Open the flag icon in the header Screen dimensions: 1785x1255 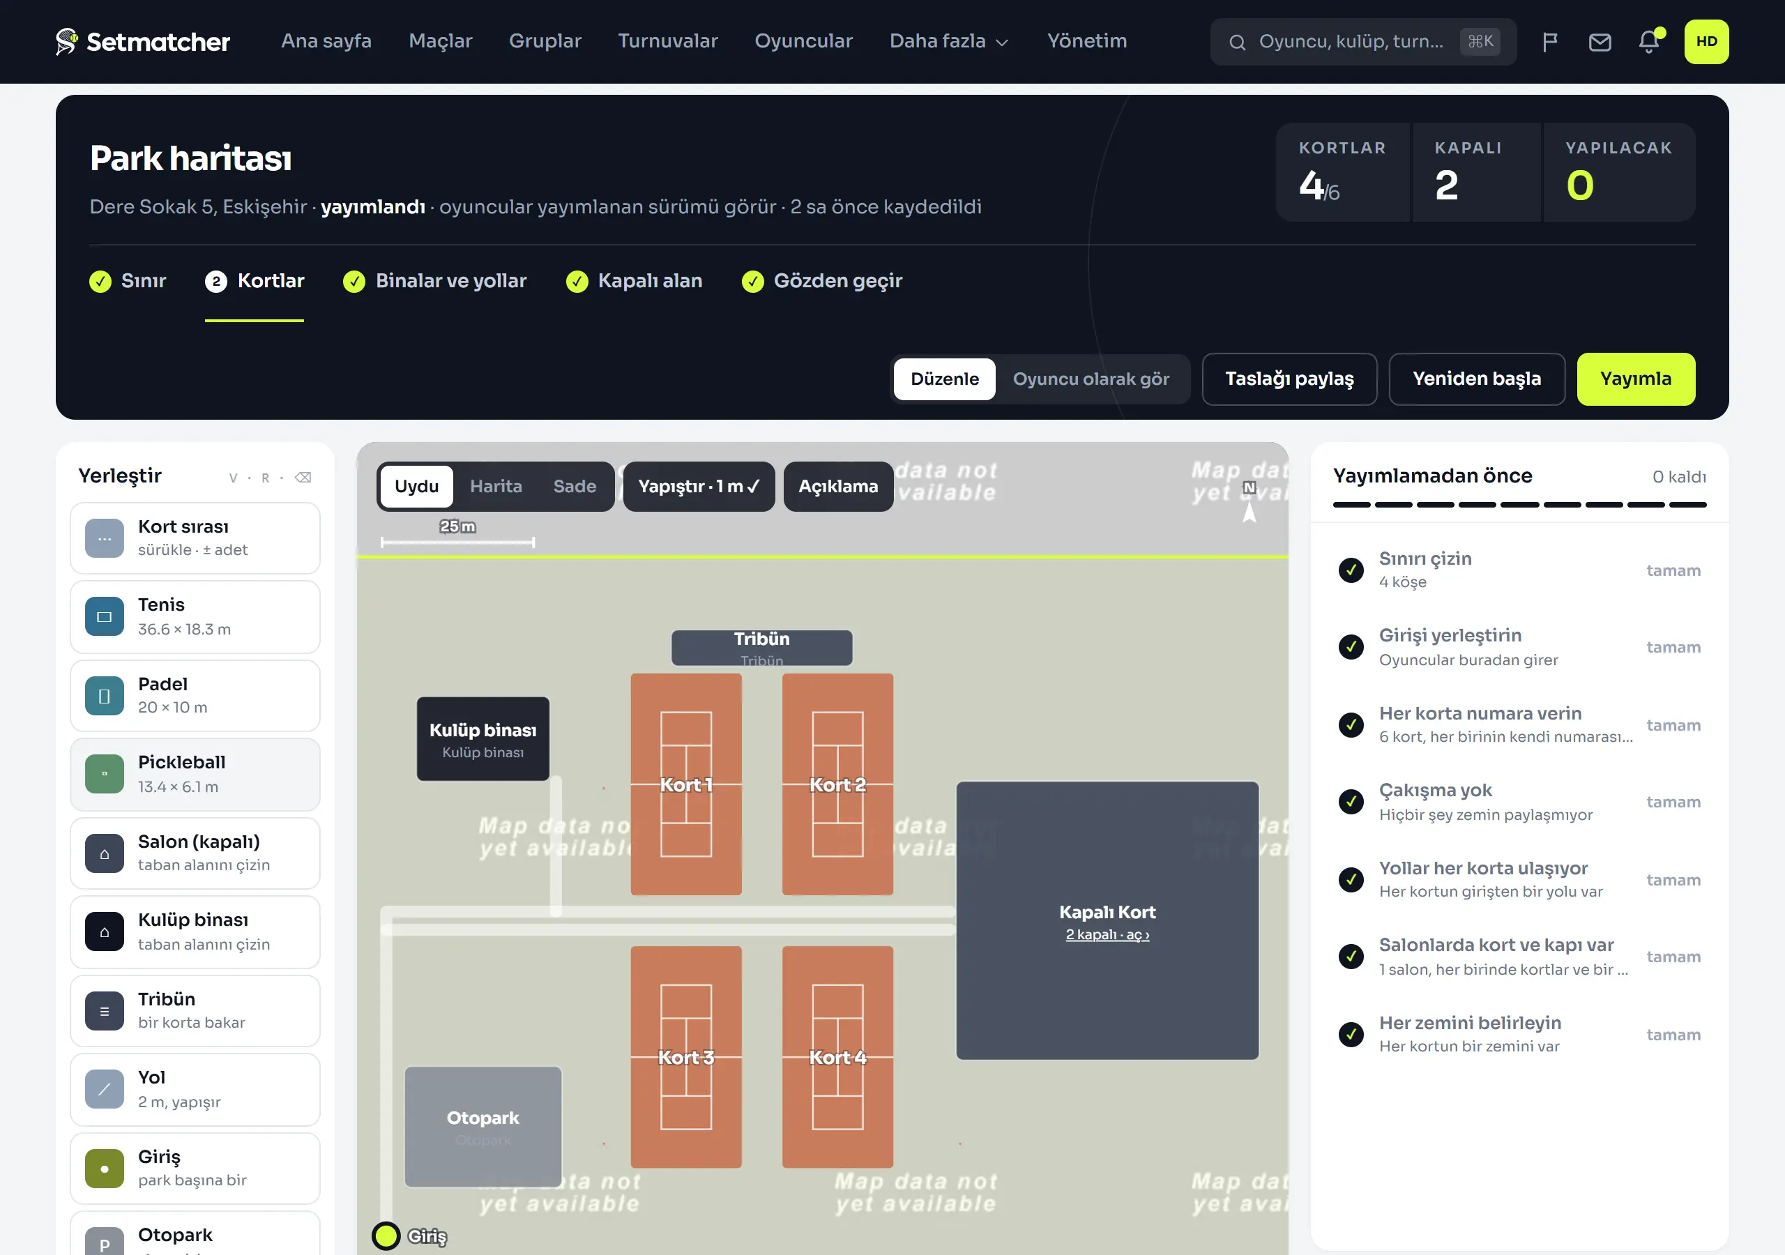coord(1549,41)
